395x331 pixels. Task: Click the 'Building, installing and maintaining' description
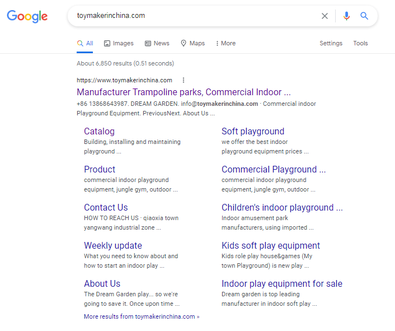pos(132,142)
